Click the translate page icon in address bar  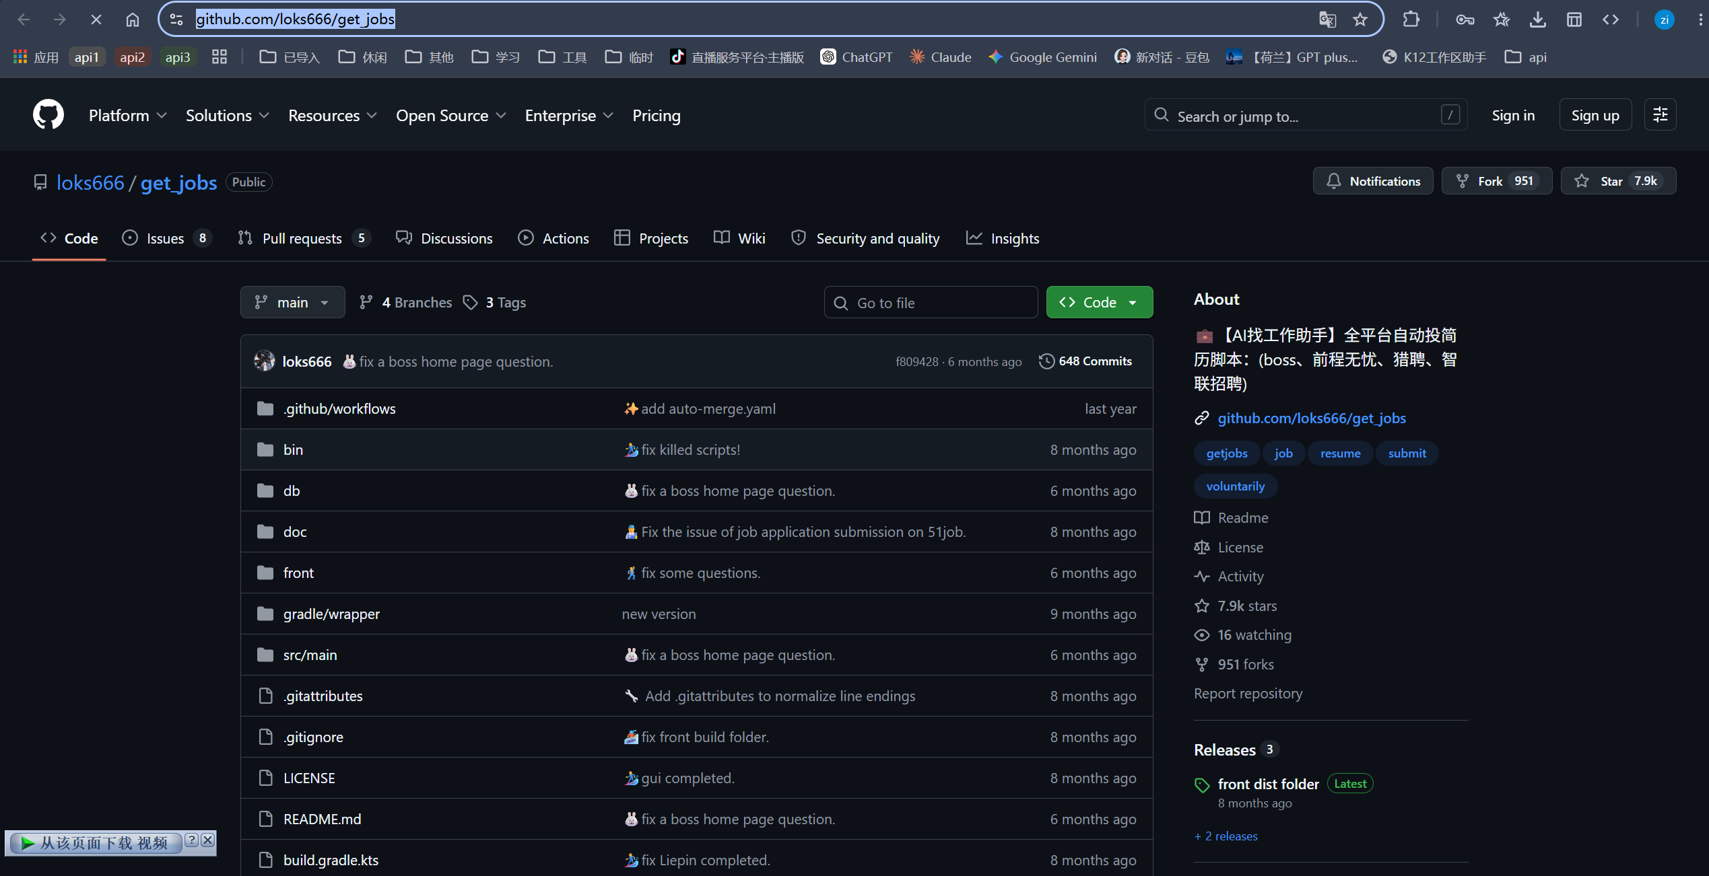click(x=1327, y=20)
